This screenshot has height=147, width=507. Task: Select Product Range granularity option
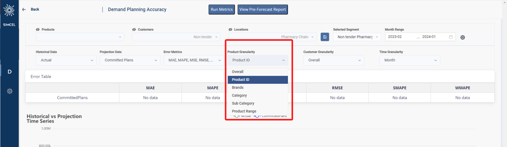[x=258, y=111]
